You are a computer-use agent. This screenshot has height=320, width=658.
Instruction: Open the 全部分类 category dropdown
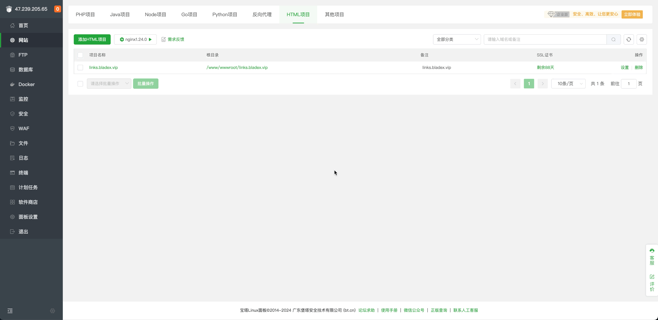(x=457, y=39)
